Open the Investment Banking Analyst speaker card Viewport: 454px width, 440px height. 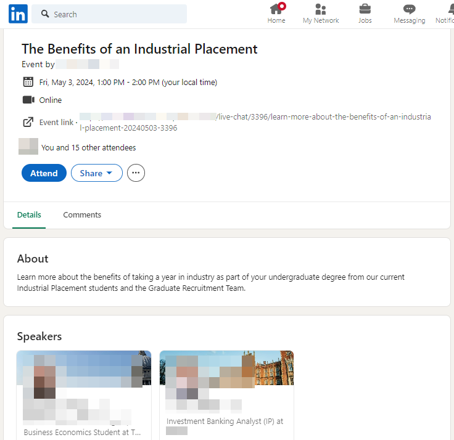226,394
